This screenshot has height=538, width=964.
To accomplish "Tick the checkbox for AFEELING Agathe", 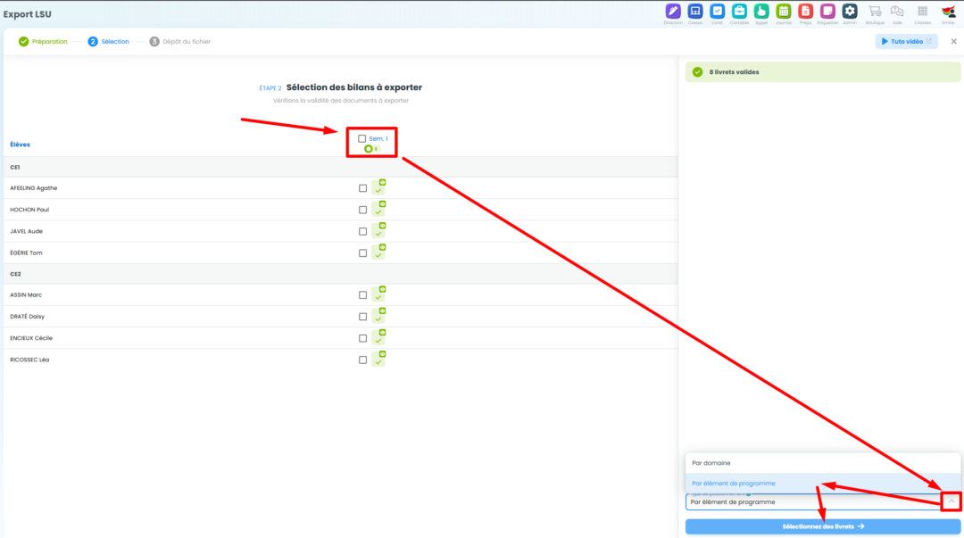I will (362, 188).
